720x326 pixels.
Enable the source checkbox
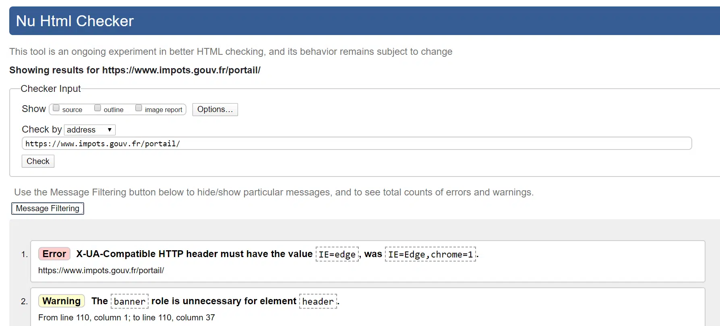pos(56,108)
